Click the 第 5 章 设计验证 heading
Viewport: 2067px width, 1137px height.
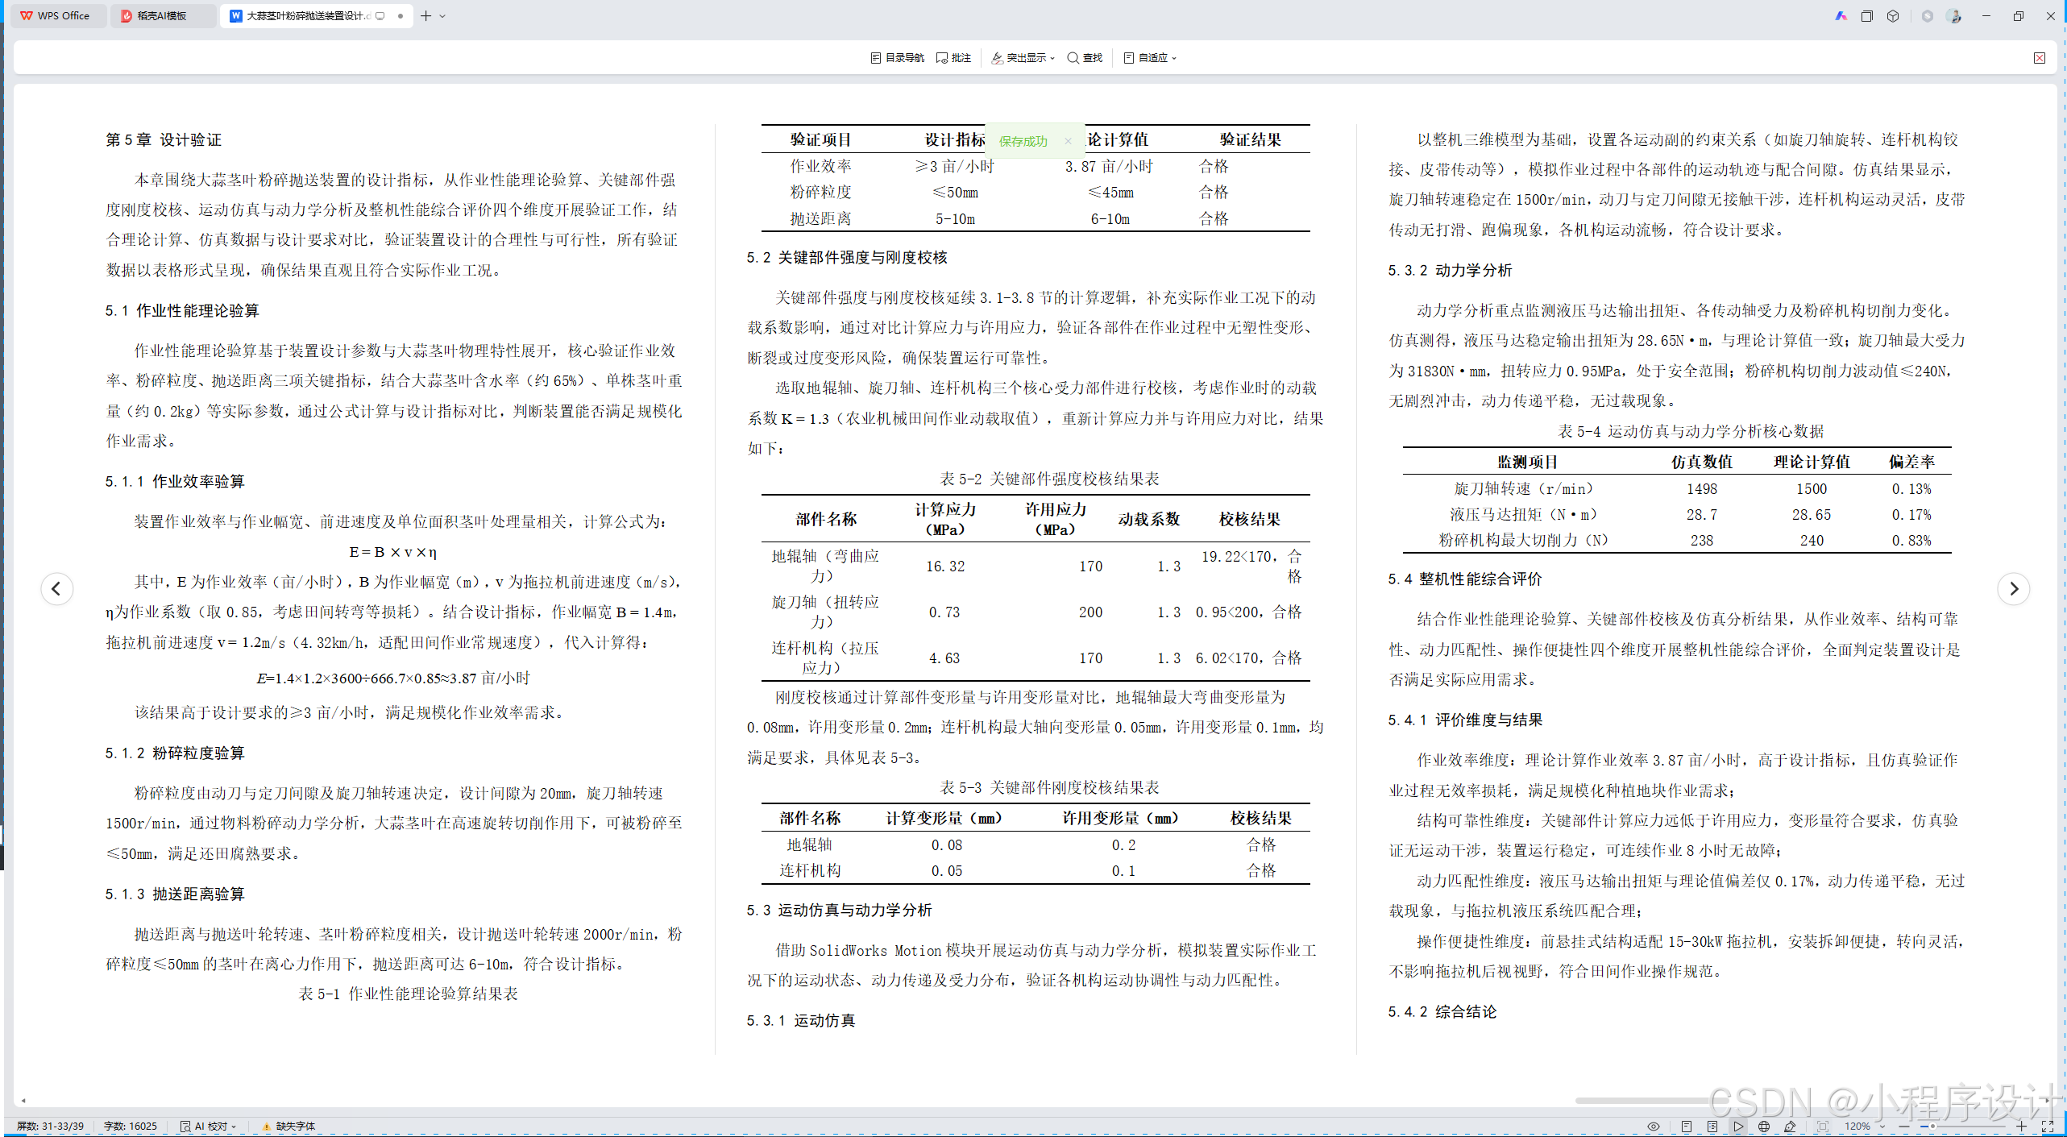coord(164,139)
